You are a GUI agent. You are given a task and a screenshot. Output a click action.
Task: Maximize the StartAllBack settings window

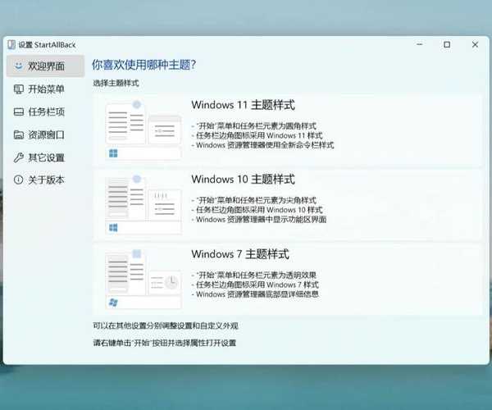[x=447, y=44]
